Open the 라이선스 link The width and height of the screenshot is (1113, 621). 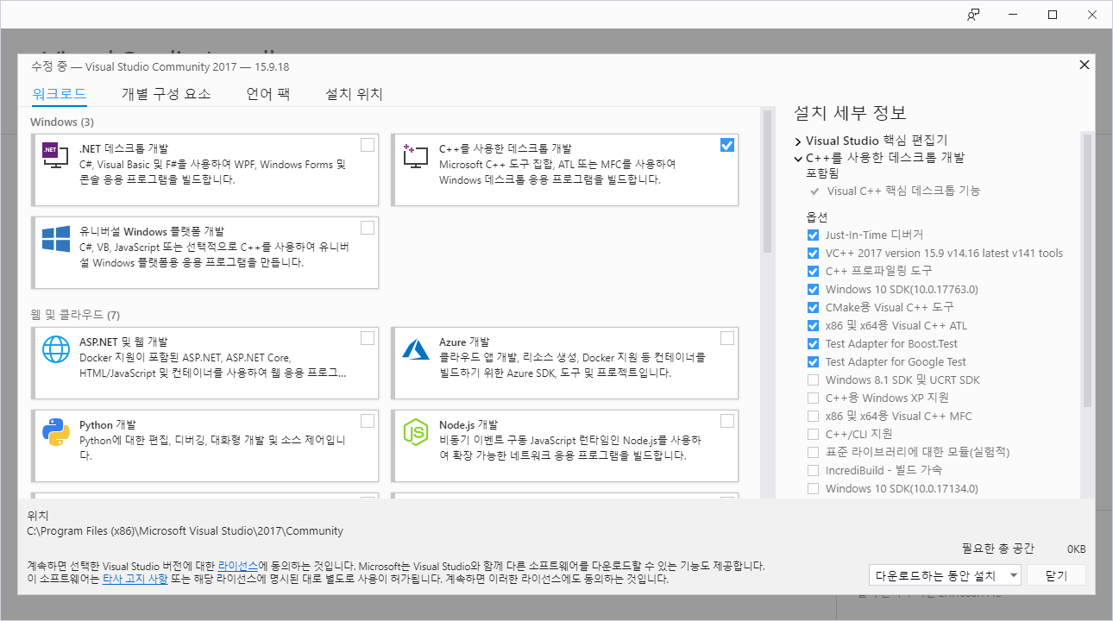[237, 566]
